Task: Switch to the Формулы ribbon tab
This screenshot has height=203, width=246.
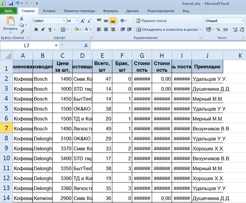Action: coord(110,11)
